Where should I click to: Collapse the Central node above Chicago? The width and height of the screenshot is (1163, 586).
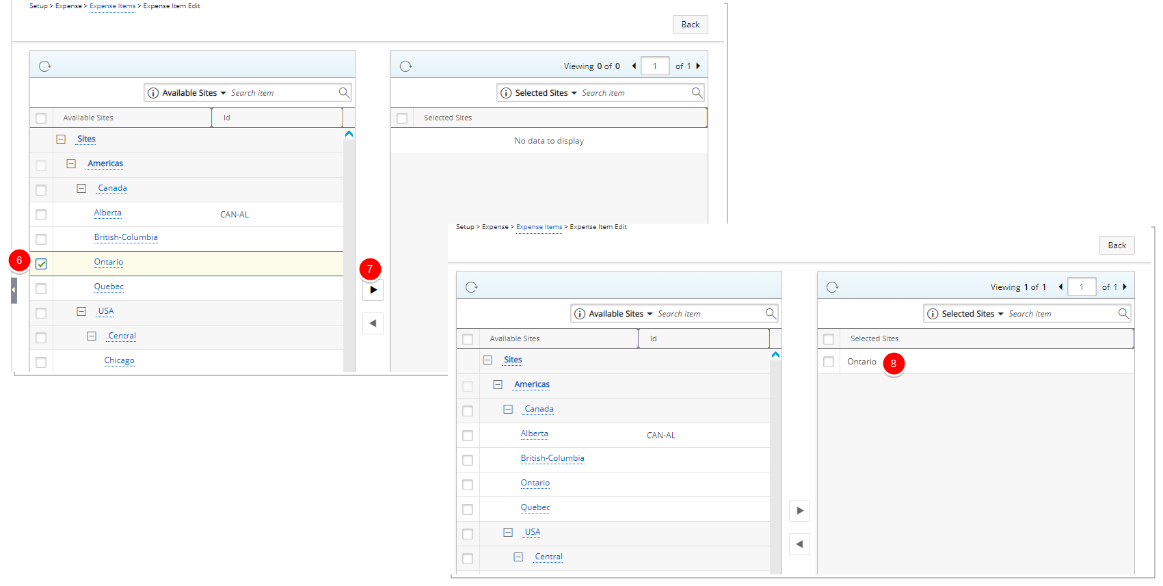tap(92, 336)
